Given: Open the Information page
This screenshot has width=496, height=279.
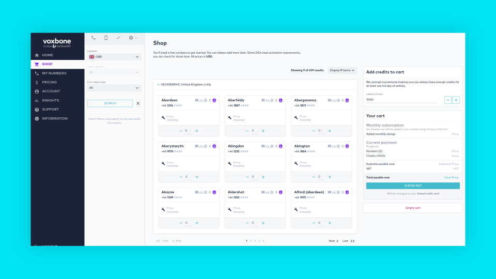Looking at the screenshot, I should tap(57, 119).
